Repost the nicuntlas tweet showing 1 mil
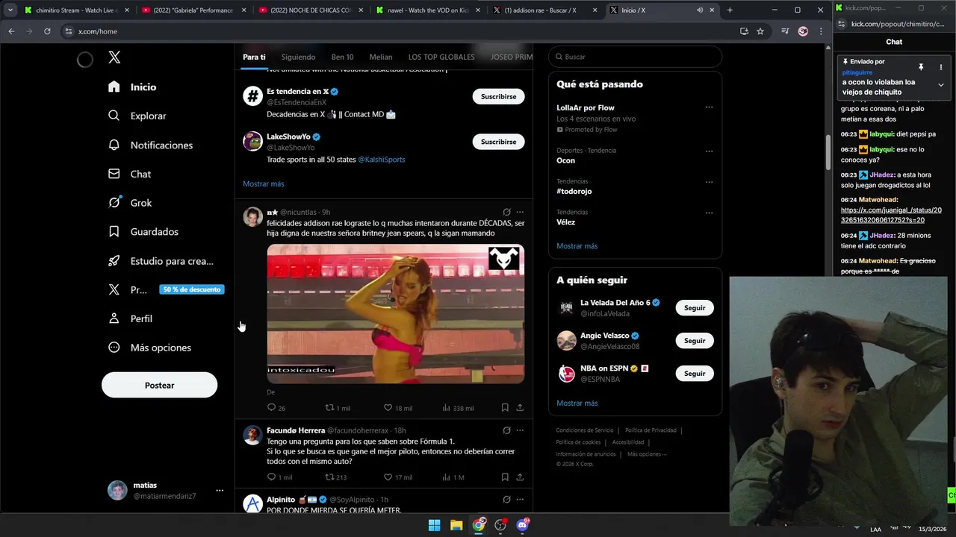Viewport: 956px width, 537px height. [x=329, y=408]
